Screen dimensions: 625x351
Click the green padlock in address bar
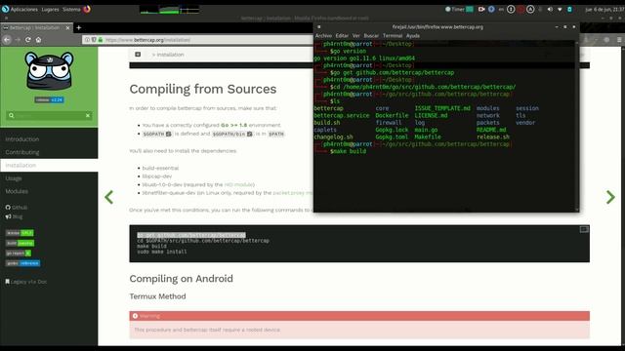101,40
